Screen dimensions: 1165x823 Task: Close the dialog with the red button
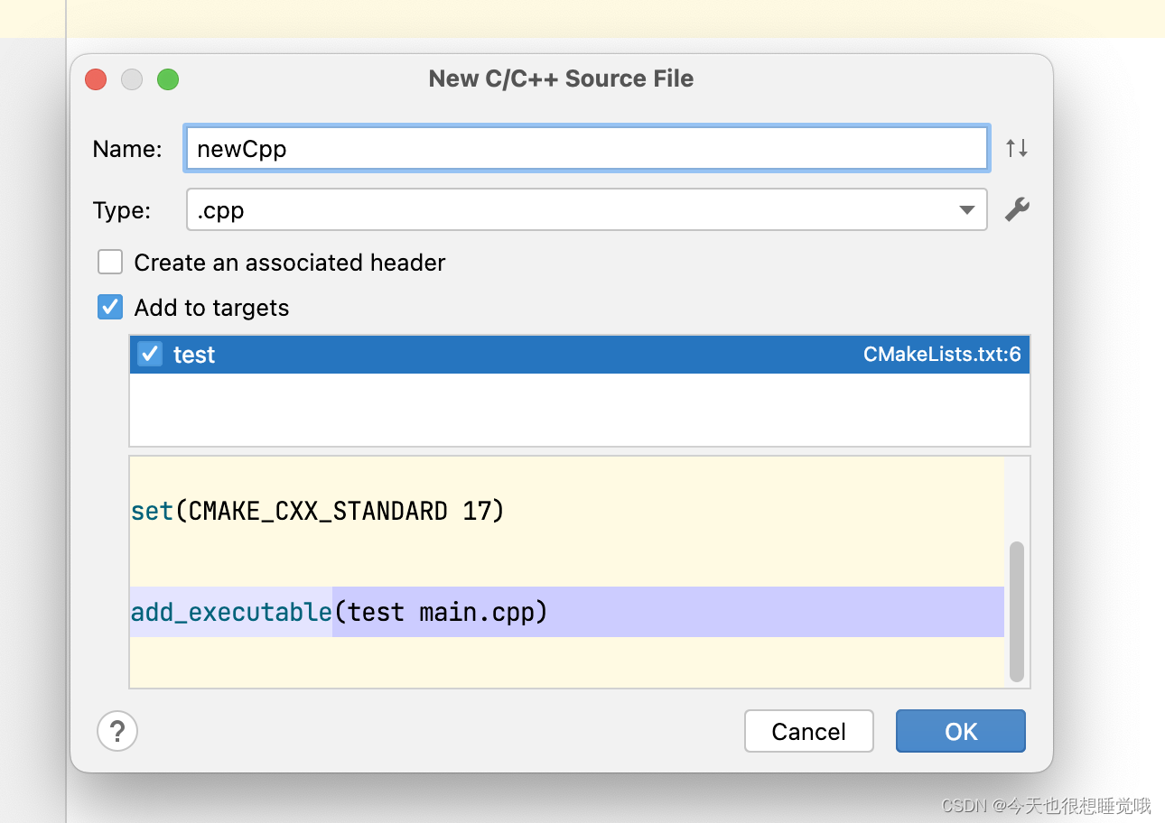click(96, 79)
